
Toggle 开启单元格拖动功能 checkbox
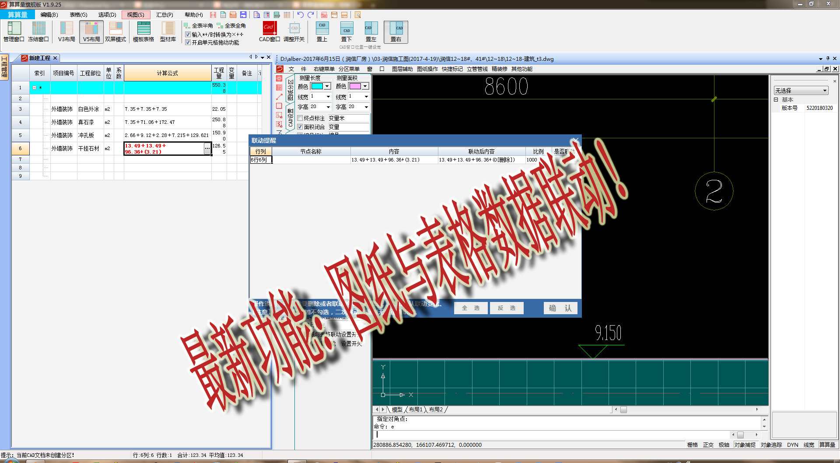[x=188, y=42]
